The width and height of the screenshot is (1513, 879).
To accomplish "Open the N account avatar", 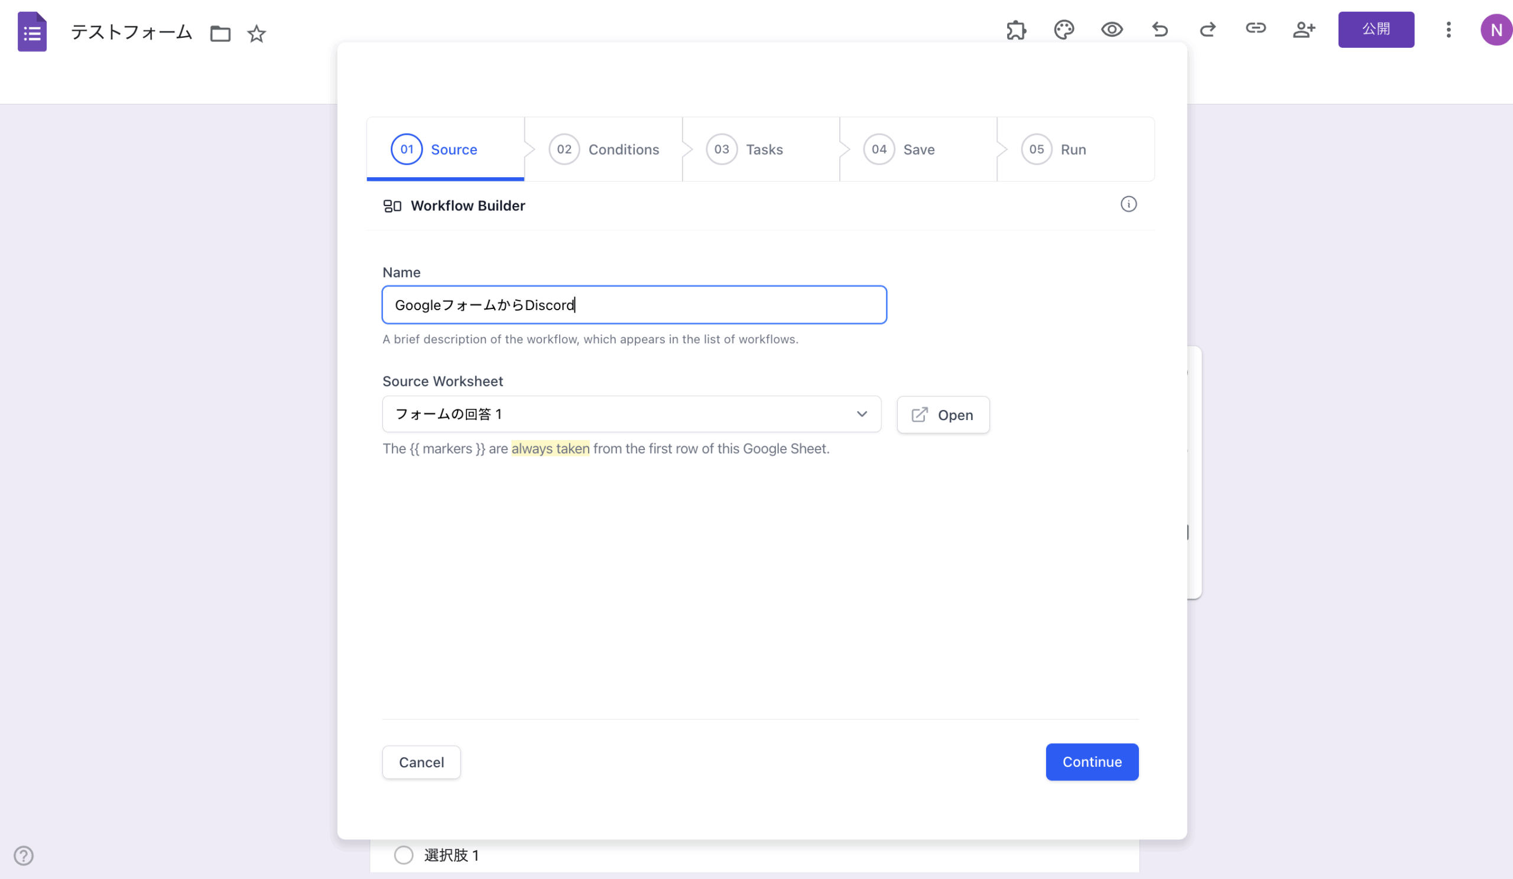I will (1496, 30).
